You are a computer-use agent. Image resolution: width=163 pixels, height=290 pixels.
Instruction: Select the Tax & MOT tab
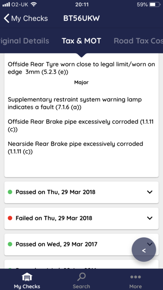coord(81,41)
